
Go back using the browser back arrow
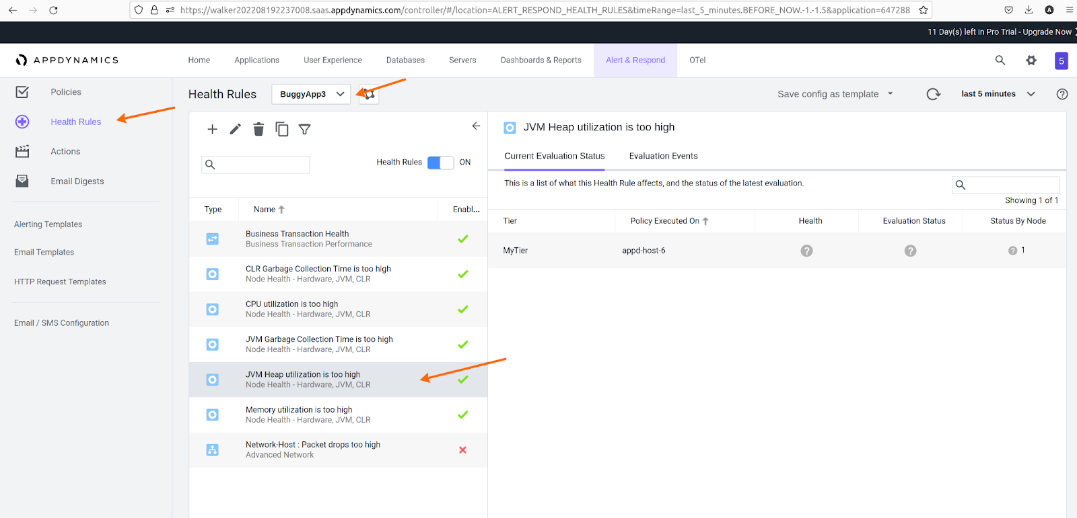tap(13, 10)
